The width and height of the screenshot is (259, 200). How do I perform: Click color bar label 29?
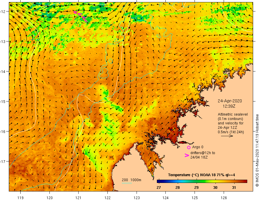click(196, 187)
